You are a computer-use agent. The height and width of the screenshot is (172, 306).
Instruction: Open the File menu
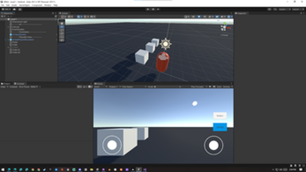(2, 5)
